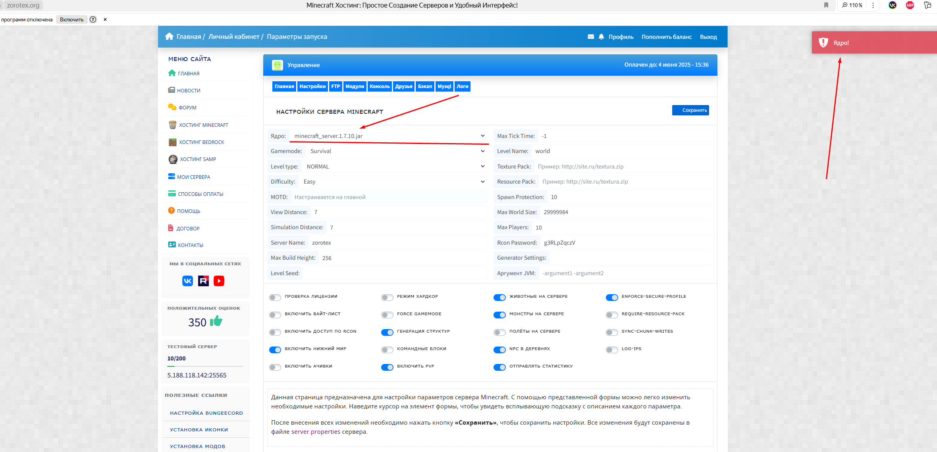Switch to the Модули tab
Screen dimensions: 937x452
[x=355, y=86]
